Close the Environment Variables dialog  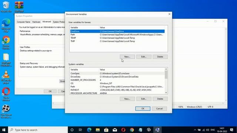pyautogui.click(x=169, y=14)
